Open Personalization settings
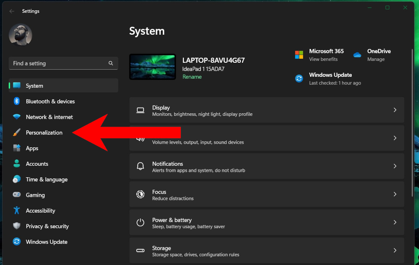Screen dimensions: 419x265 [44, 132]
